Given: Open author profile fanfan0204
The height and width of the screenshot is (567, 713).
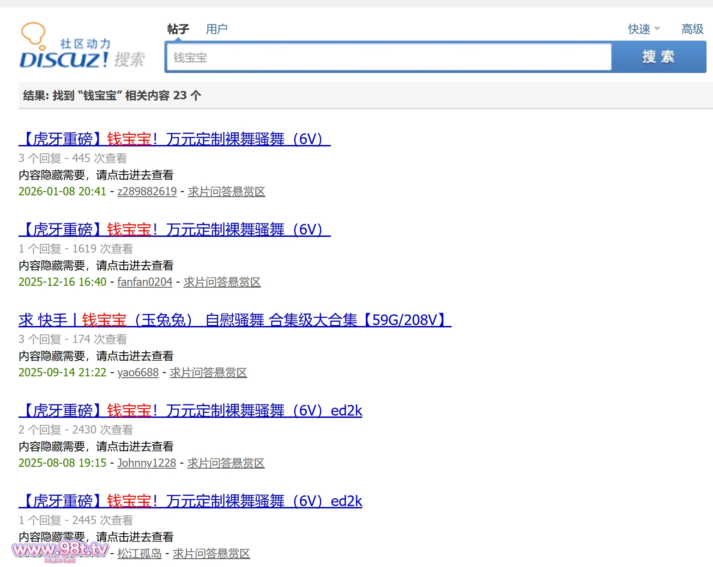Looking at the screenshot, I should [x=145, y=282].
